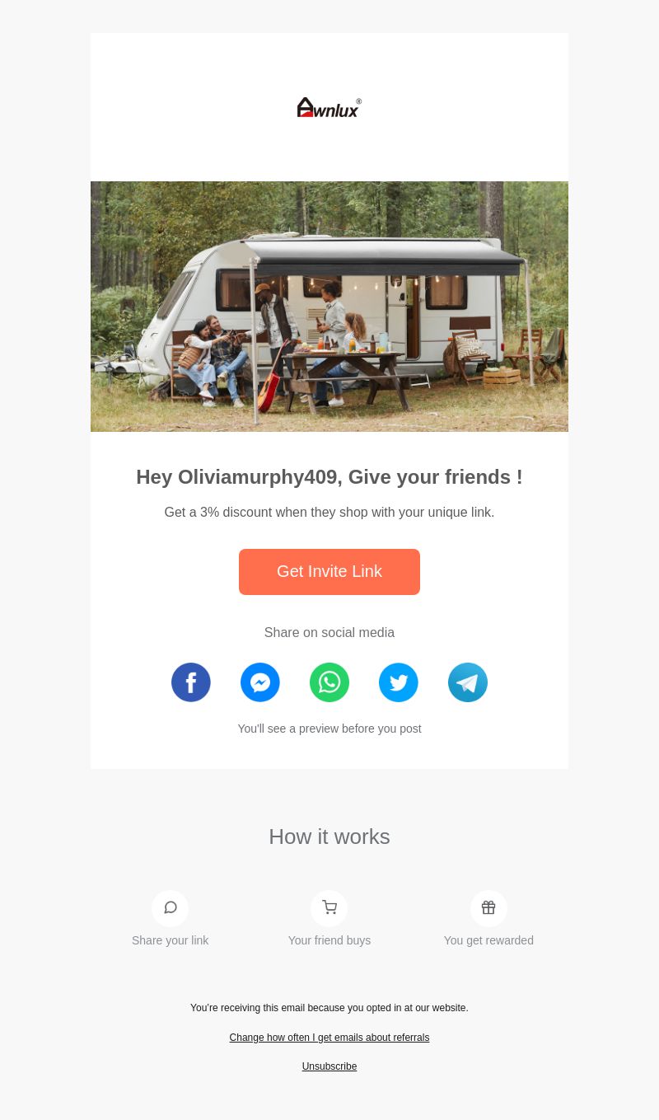Image resolution: width=659 pixels, height=1120 pixels.
Task: Click the Share on social media text
Action: pyautogui.click(x=329, y=633)
